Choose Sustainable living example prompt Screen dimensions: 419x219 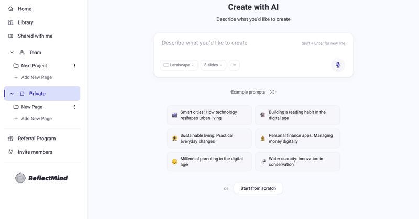point(209,139)
